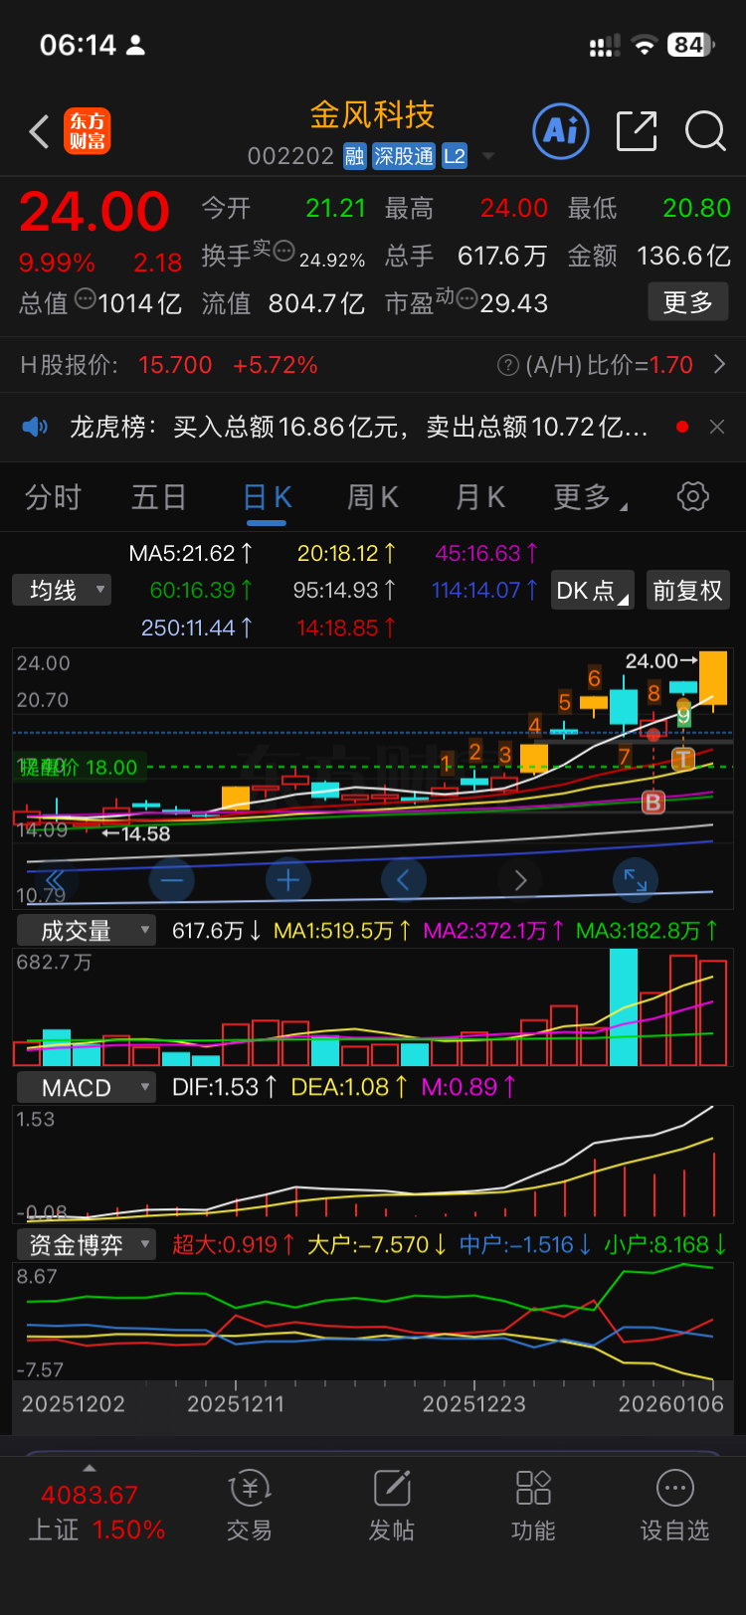Viewport: 746px width, 1615px height.
Task: Tap the speaker announcement icon
Action: (35, 427)
